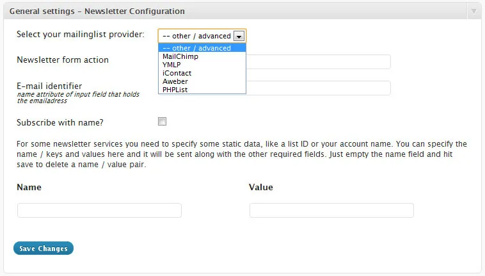Select iContact in the dropdown list
485x276 pixels.
[x=177, y=73]
